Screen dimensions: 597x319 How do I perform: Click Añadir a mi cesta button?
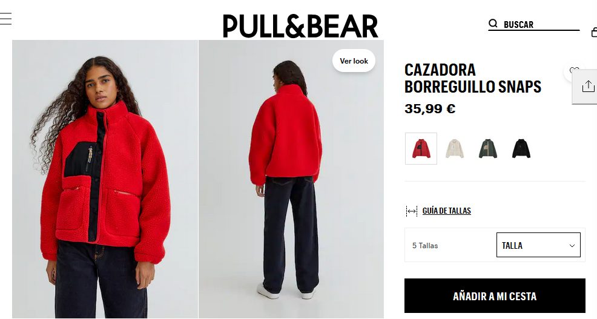click(495, 296)
